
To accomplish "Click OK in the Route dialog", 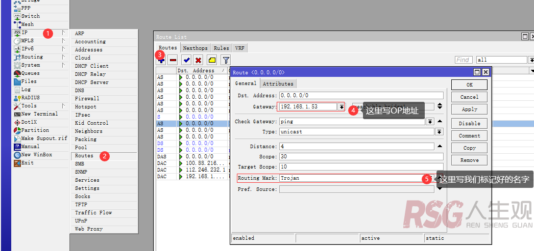I will [x=469, y=85].
